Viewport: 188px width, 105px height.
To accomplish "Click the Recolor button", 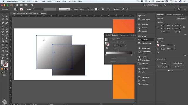I will (178, 67).
